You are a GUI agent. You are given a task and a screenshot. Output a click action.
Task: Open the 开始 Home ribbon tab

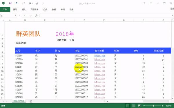(x=15, y=10)
